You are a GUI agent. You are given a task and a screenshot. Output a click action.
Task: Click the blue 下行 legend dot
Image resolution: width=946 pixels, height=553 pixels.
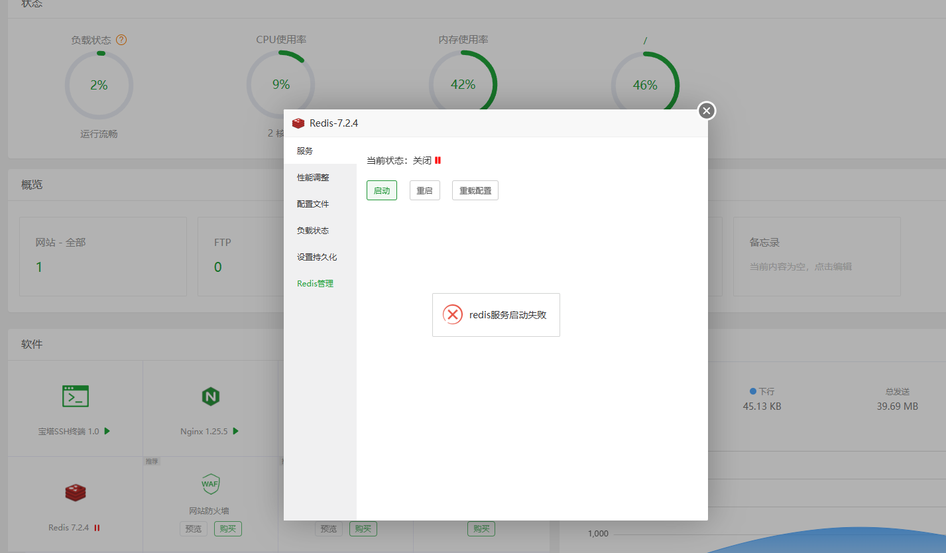[x=752, y=391]
